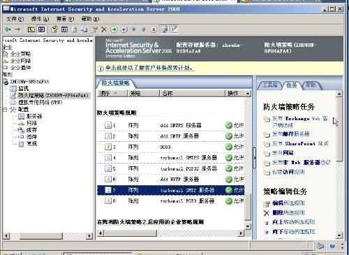Click the green circle right-arrow toolbar icon

tap(114, 29)
